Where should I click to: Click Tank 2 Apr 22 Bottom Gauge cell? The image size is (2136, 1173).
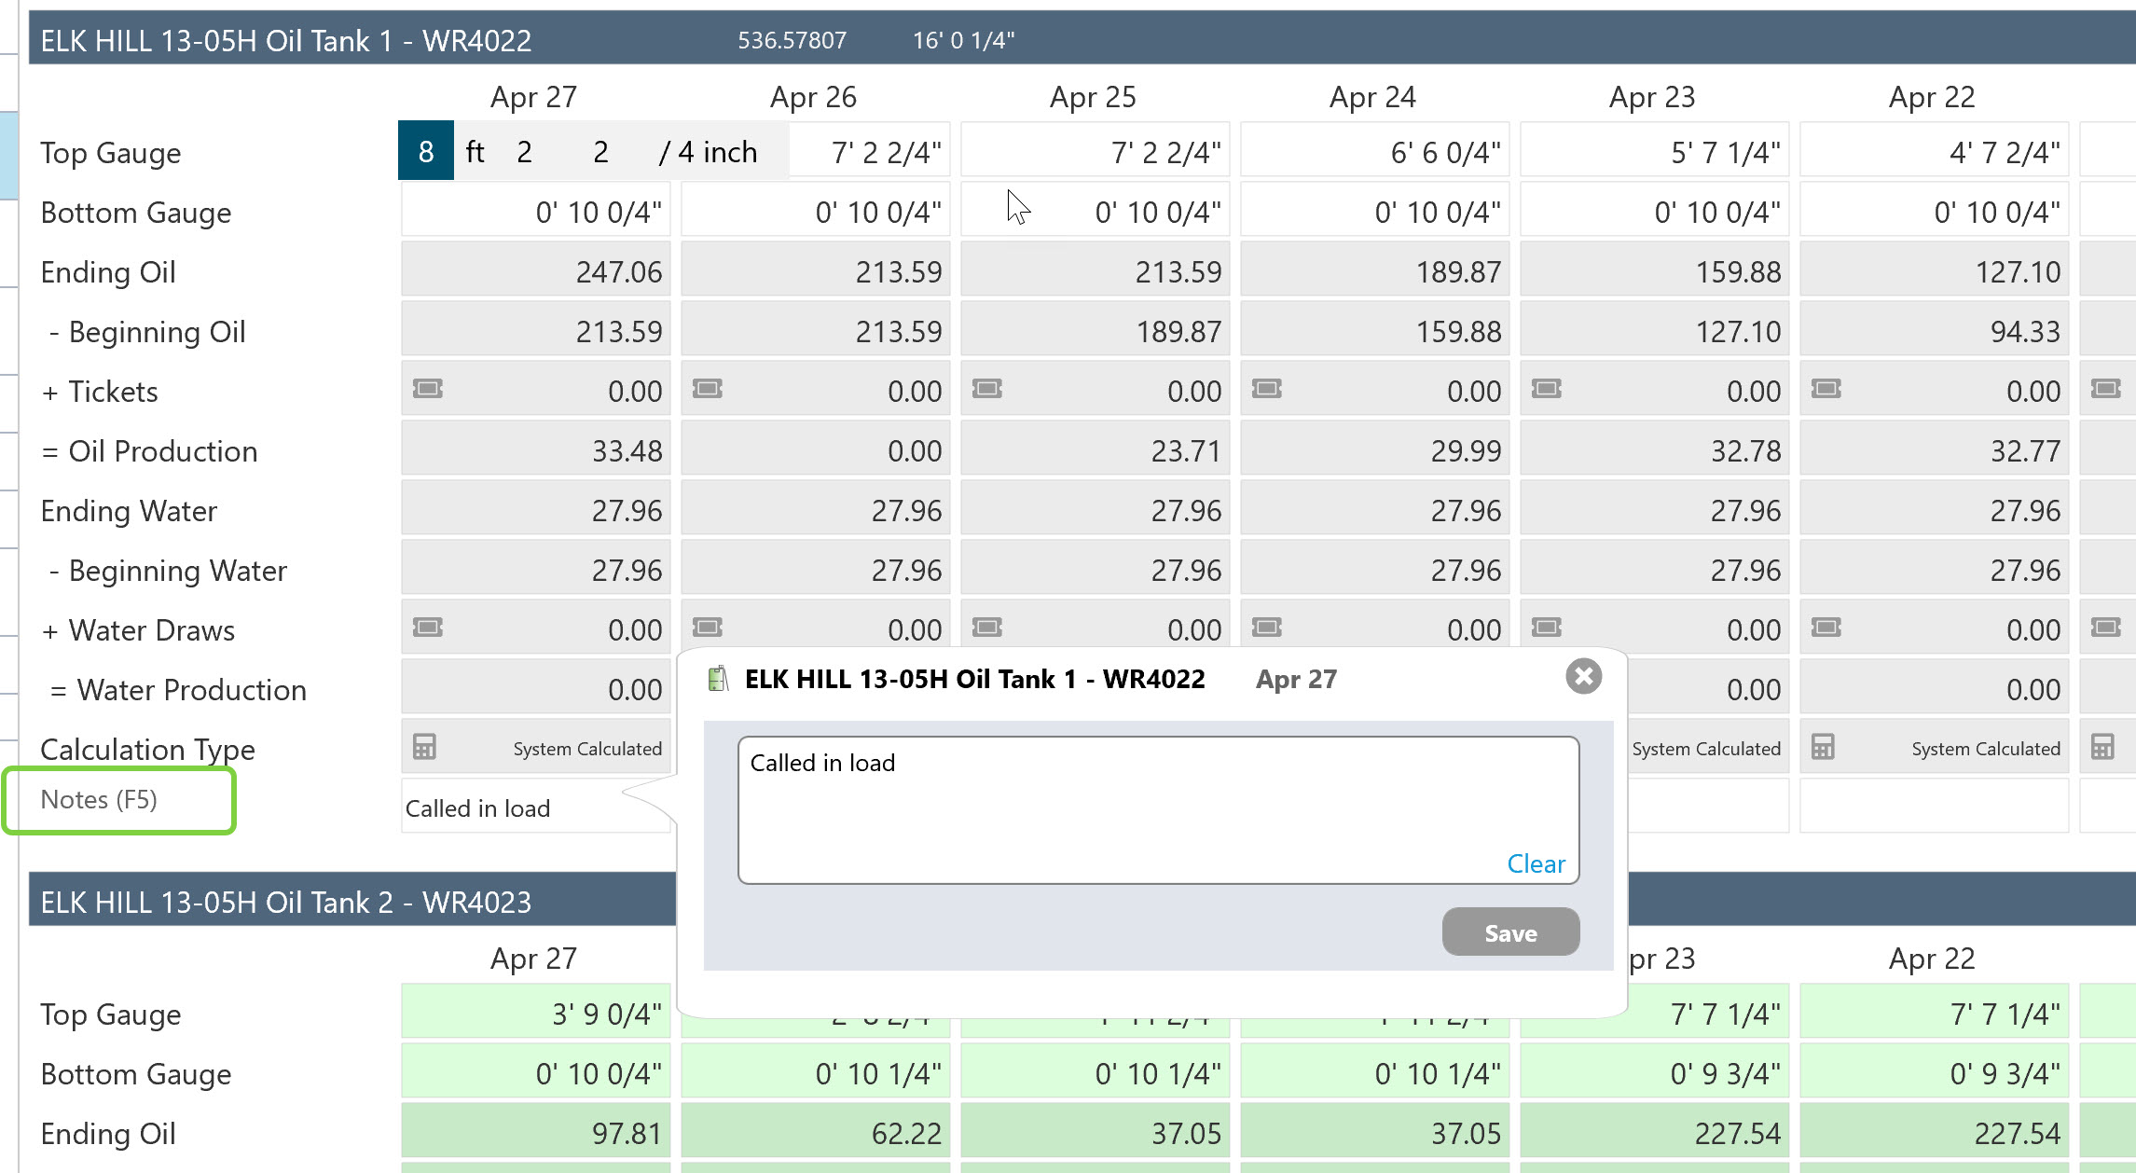coord(1935,1073)
